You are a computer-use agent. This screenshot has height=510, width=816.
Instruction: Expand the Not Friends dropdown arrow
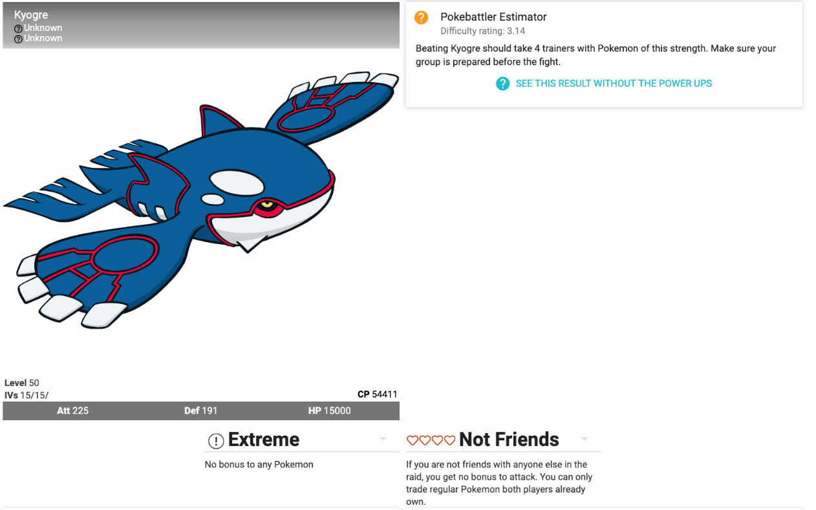pos(585,439)
